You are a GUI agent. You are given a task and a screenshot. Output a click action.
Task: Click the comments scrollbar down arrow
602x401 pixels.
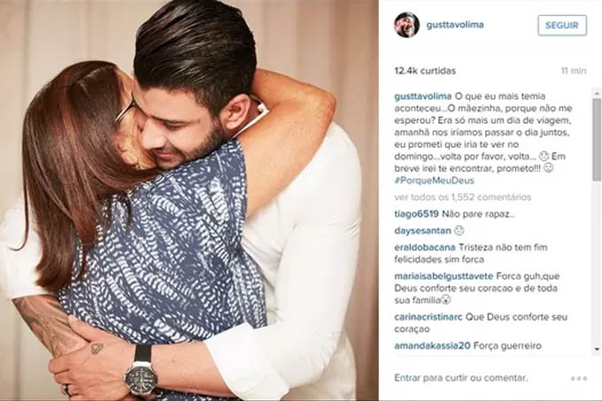pos(597,349)
